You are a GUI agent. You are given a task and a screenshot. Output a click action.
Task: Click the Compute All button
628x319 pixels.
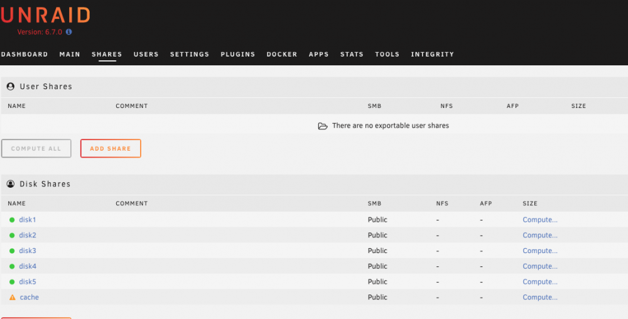[x=36, y=148]
